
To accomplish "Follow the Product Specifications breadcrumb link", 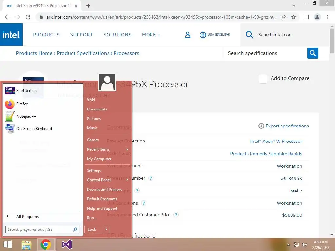I will (83, 53).
